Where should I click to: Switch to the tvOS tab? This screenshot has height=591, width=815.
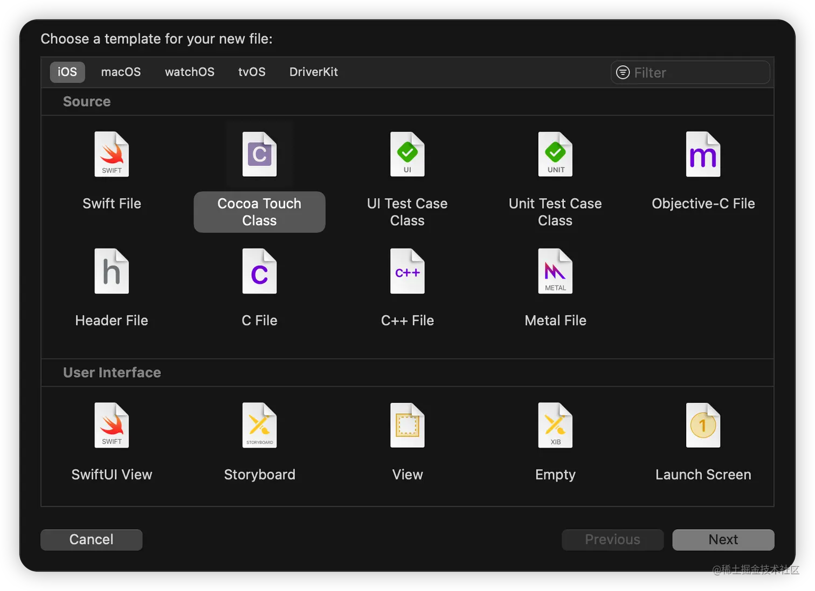[x=252, y=72]
